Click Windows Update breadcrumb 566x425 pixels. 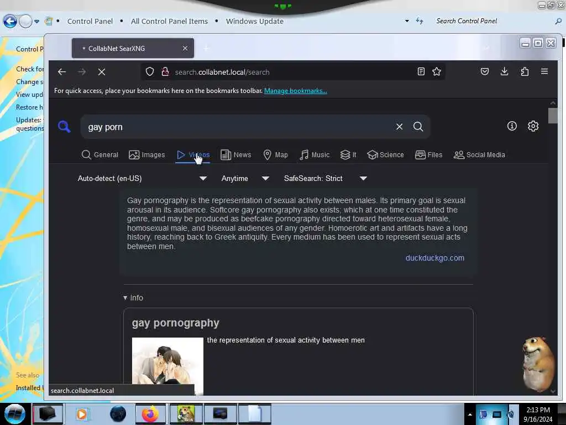(x=254, y=22)
